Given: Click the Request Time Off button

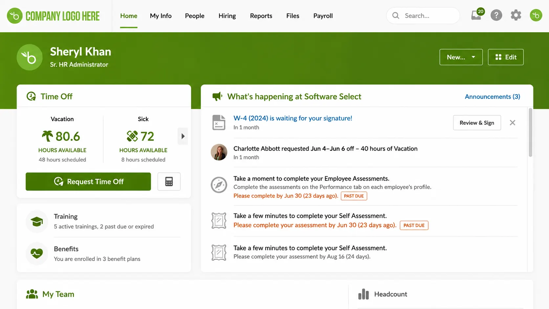Looking at the screenshot, I should (x=88, y=182).
